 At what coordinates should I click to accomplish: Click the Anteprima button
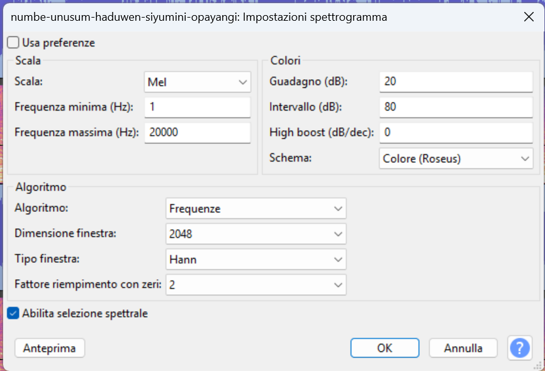pos(50,348)
